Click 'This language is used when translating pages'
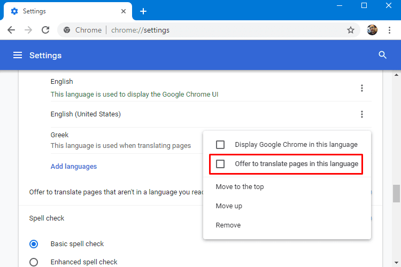Screen dimensions: 401x267 [121, 146]
